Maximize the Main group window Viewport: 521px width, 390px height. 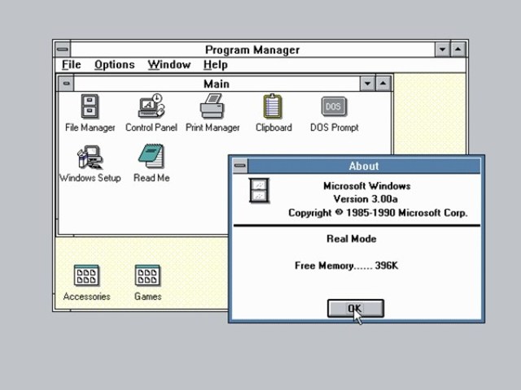pos(383,83)
